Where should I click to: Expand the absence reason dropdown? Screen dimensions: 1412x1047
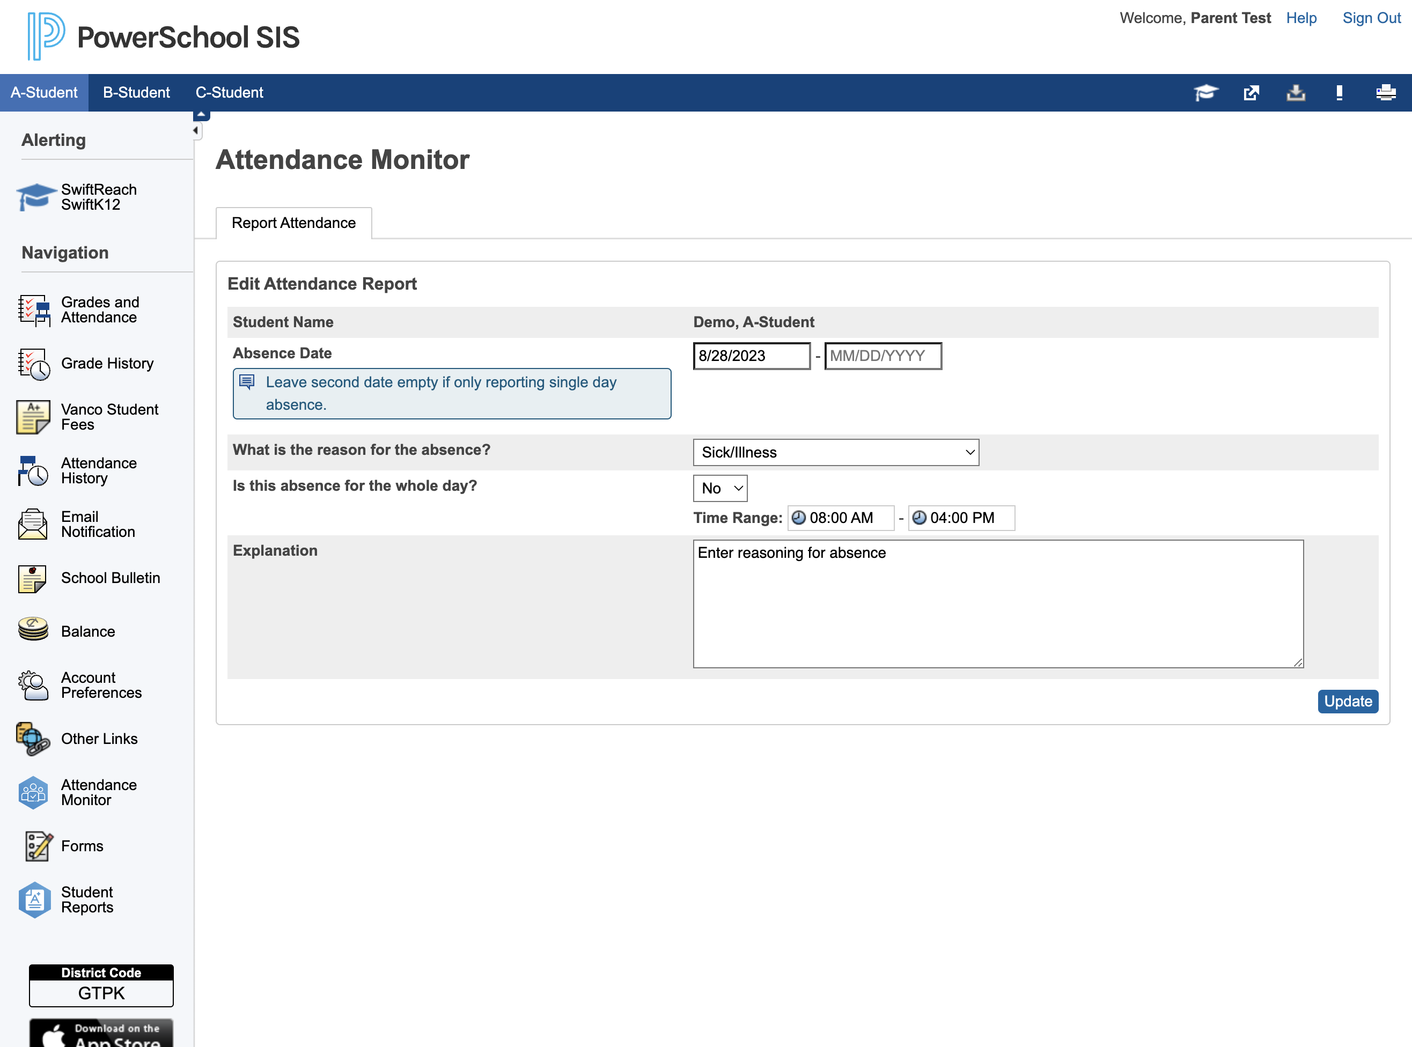coord(836,453)
